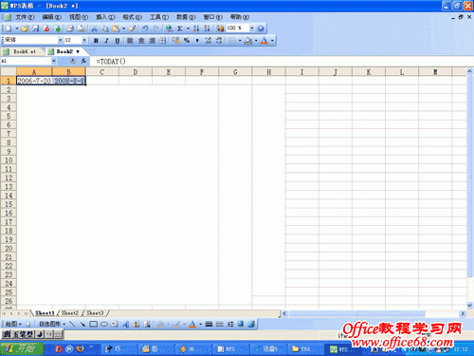
Task: Click the Open file folder icon
Action: (25, 28)
